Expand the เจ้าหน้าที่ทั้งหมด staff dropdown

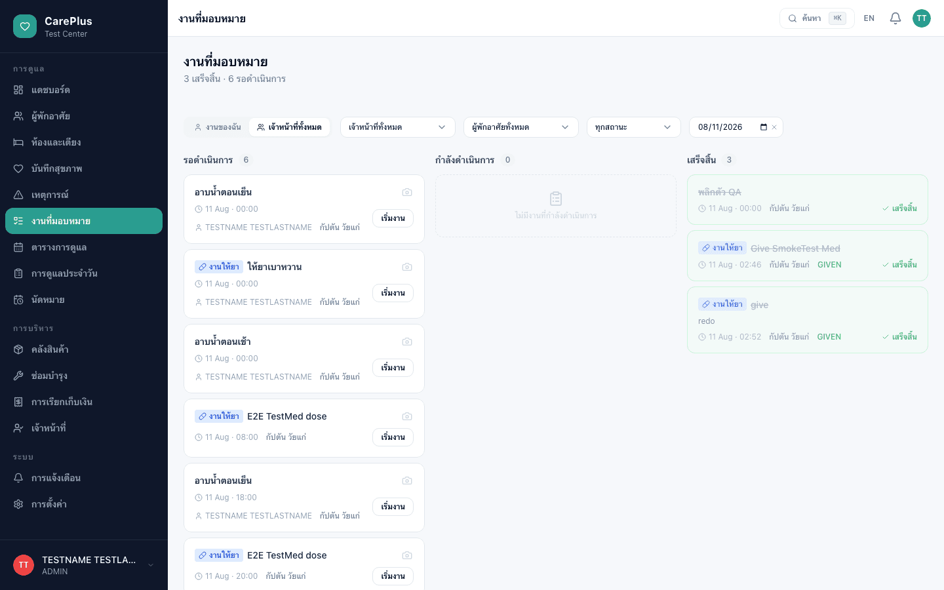398,127
